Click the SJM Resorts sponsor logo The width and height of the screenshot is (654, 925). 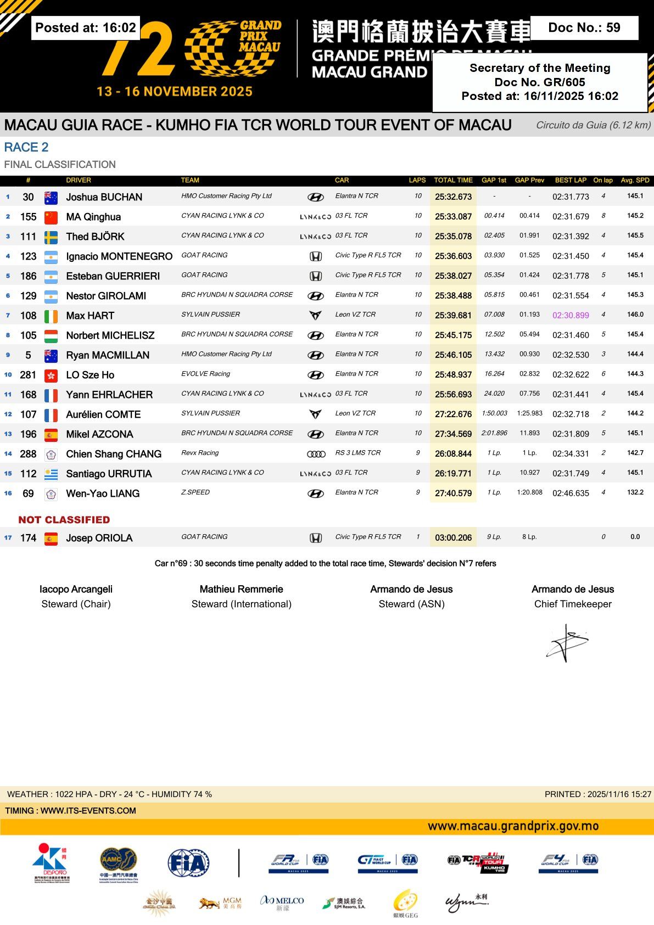pyautogui.click(x=344, y=903)
